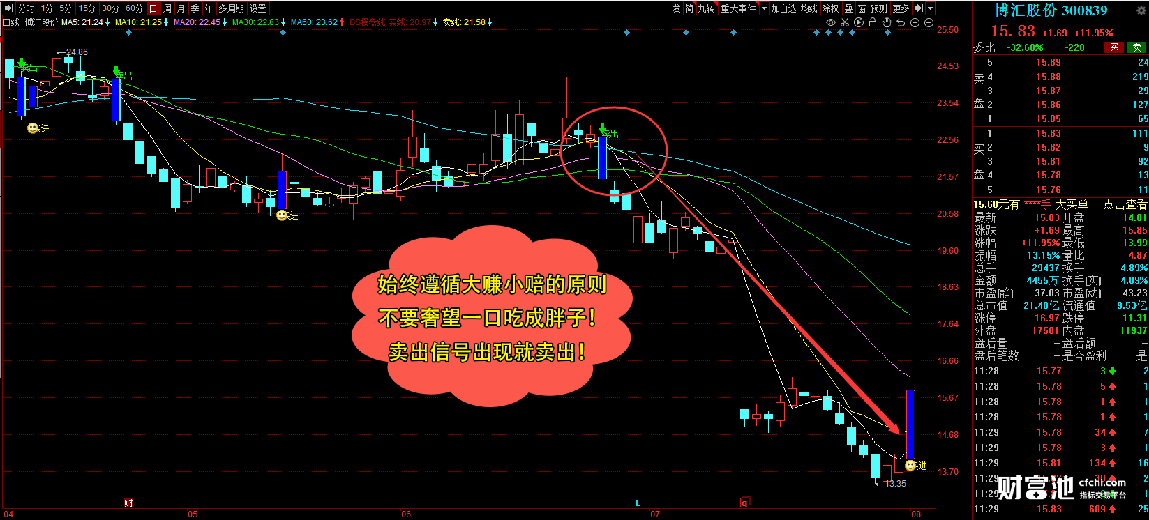Click the zoom out minus icon
This screenshot has width=1149, height=520.
[929, 22]
